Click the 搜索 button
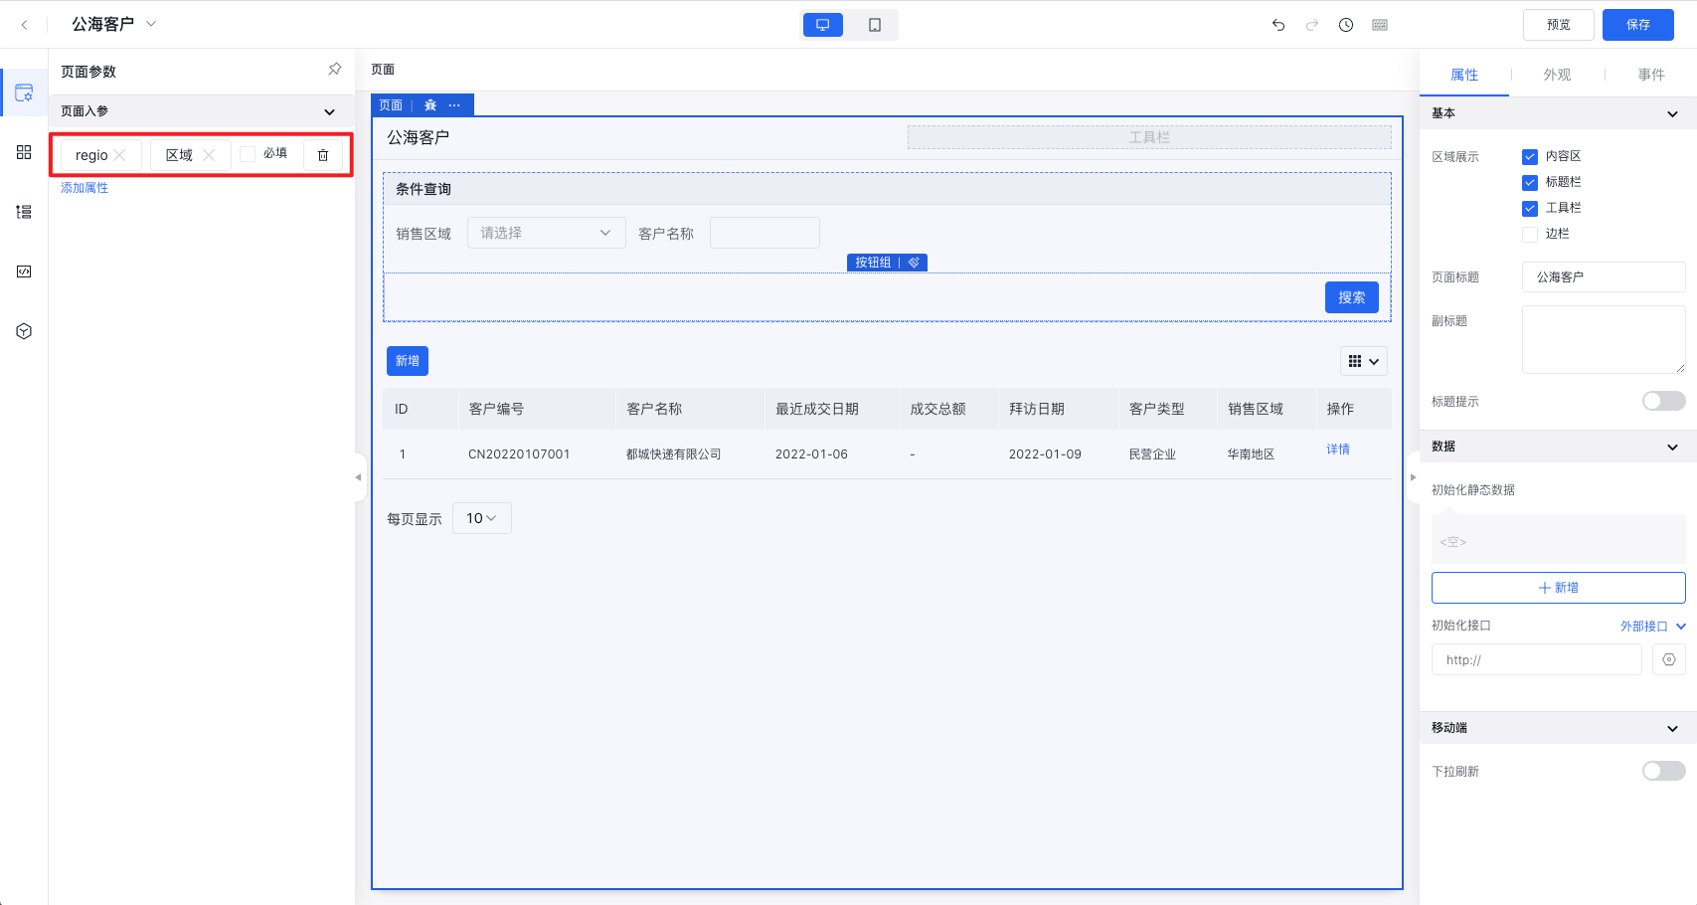Viewport: 1697px width, 905px height. point(1352,297)
